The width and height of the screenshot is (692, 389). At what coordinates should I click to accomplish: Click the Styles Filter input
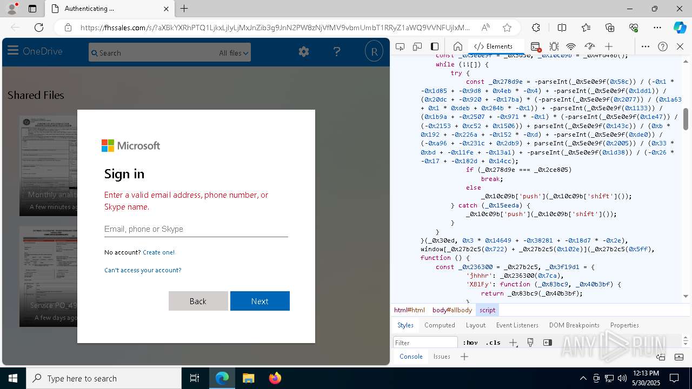tap(425, 343)
